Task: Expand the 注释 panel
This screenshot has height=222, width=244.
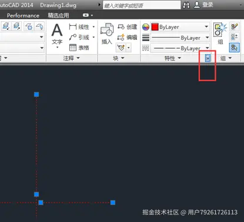Action: [71, 58]
